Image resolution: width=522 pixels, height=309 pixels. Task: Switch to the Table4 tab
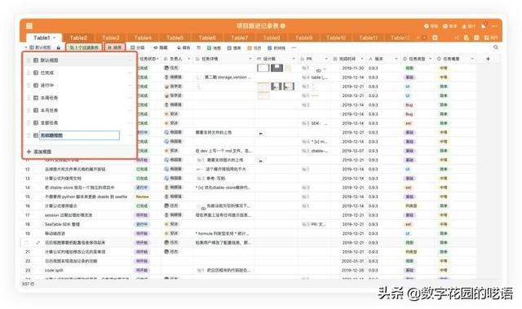click(x=143, y=38)
